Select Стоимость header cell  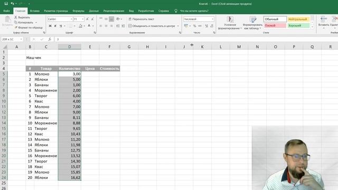click(109, 69)
